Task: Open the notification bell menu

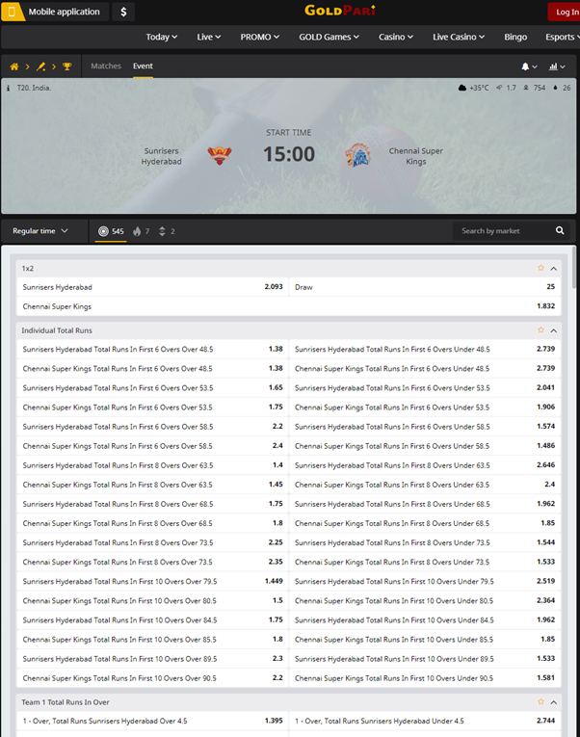Action: pyautogui.click(x=529, y=66)
